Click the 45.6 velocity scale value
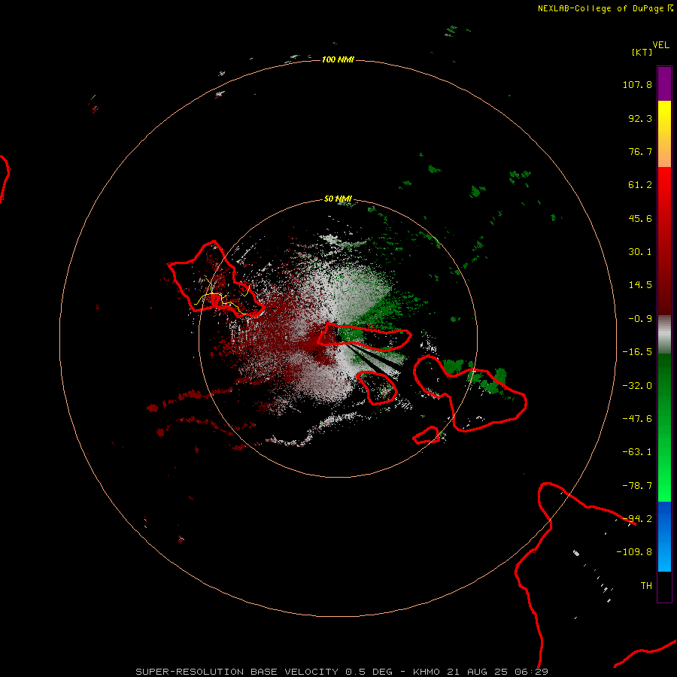 640,218
